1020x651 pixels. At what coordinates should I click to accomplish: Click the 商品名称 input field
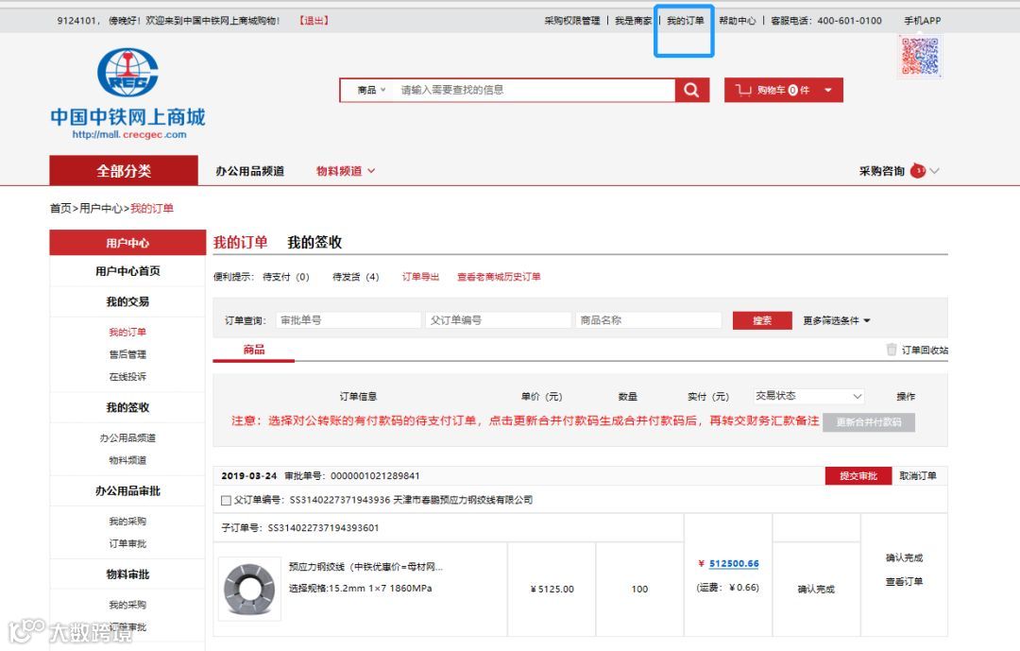click(649, 320)
